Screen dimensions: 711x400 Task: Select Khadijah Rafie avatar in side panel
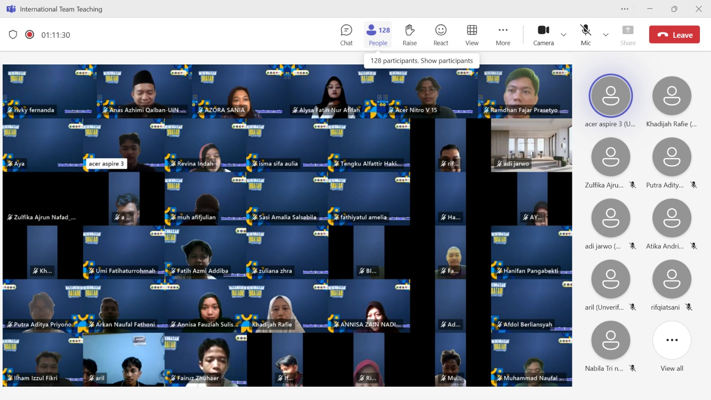pos(672,96)
